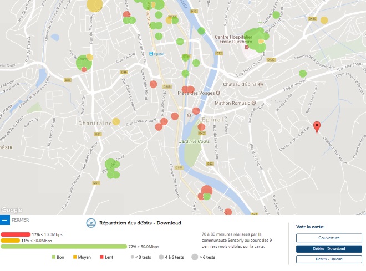Click the hospital H icon on map

click(x=247, y=47)
